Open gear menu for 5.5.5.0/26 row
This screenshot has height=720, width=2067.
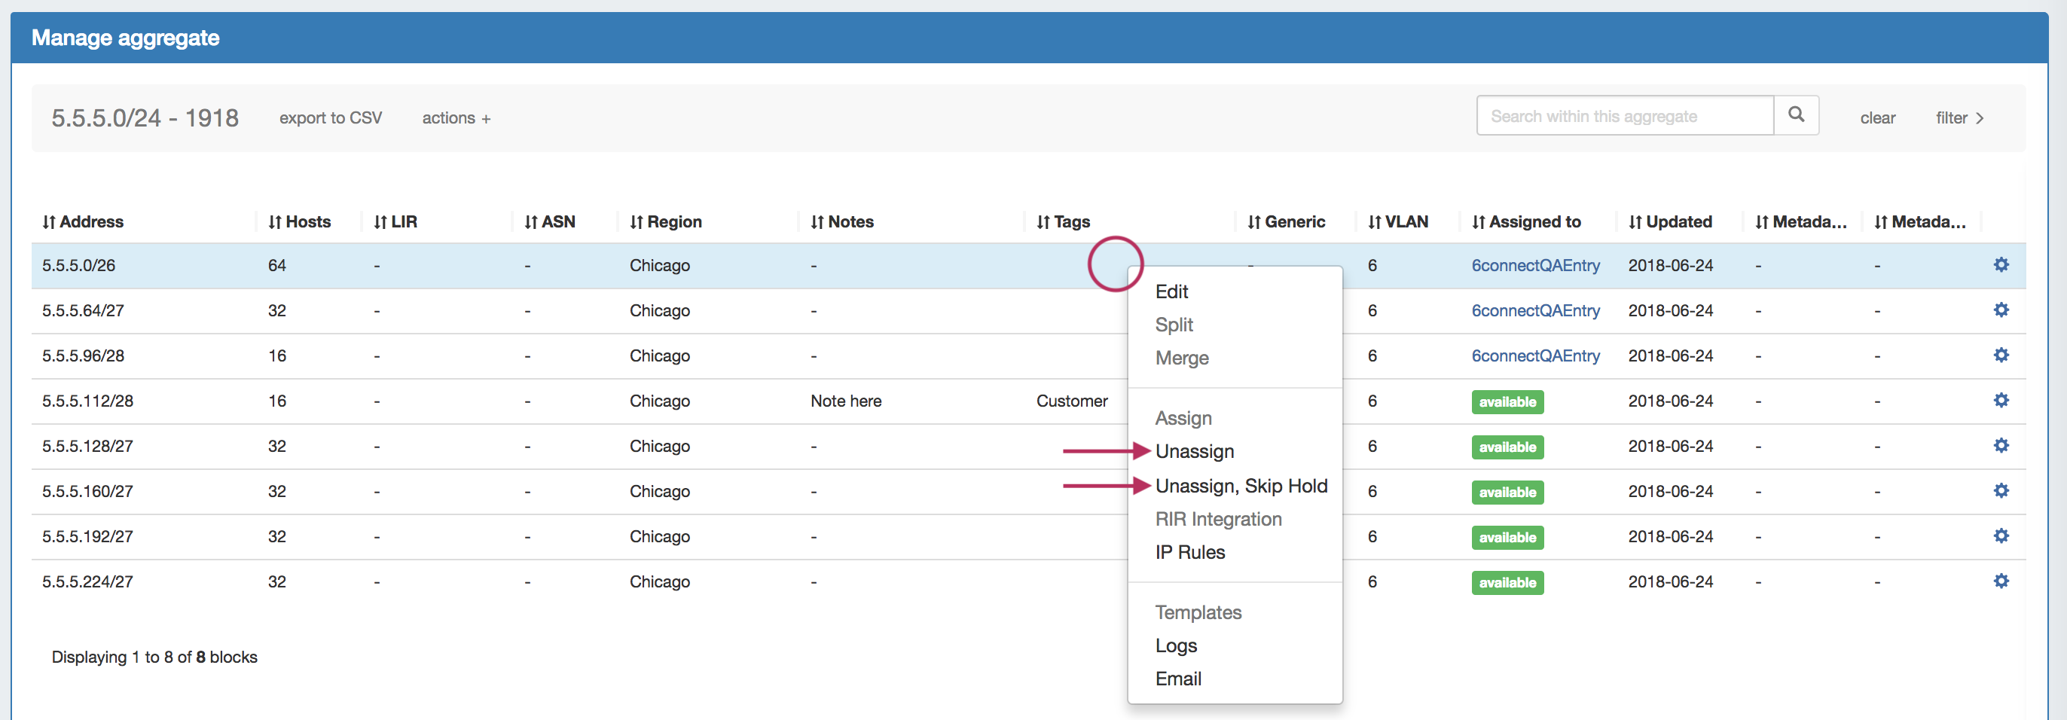(x=2001, y=265)
